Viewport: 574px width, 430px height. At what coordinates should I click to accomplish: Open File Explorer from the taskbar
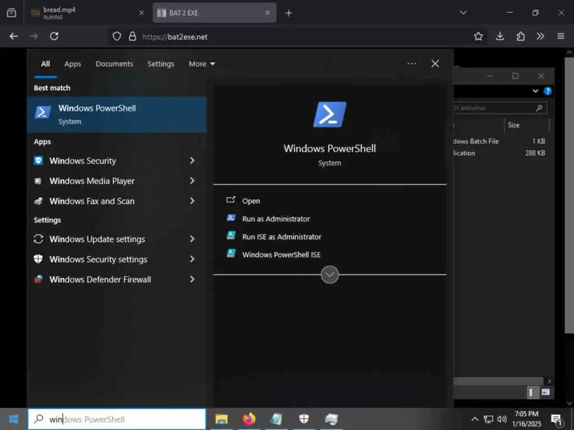221,419
